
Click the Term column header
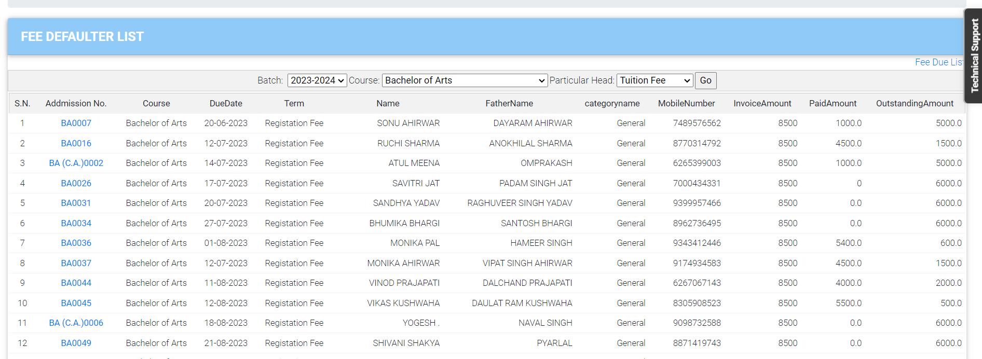tap(294, 103)
